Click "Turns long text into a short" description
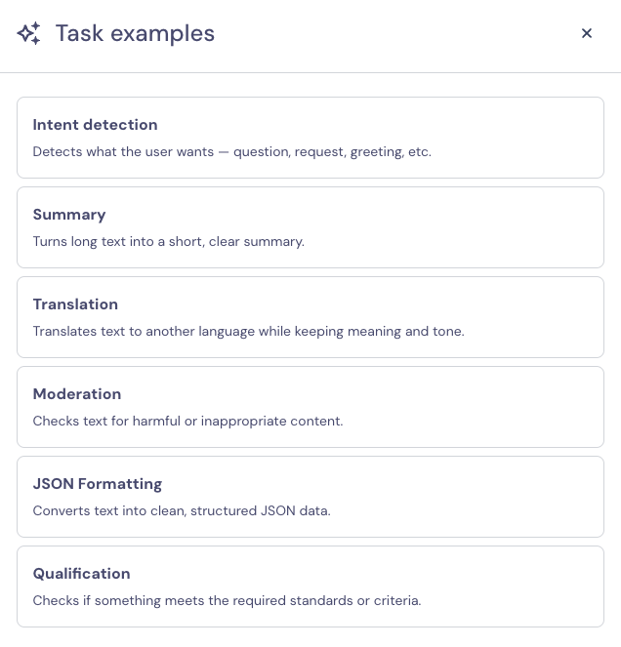Screen dimensions: 621x647 tap(168, 242)
